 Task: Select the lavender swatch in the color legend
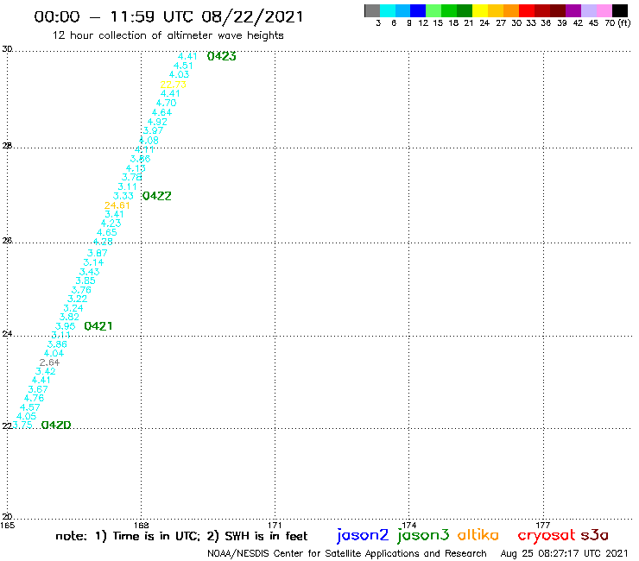pos(589,10)
